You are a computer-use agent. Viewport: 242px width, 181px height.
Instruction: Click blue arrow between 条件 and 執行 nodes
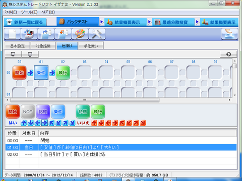(52, 73)
